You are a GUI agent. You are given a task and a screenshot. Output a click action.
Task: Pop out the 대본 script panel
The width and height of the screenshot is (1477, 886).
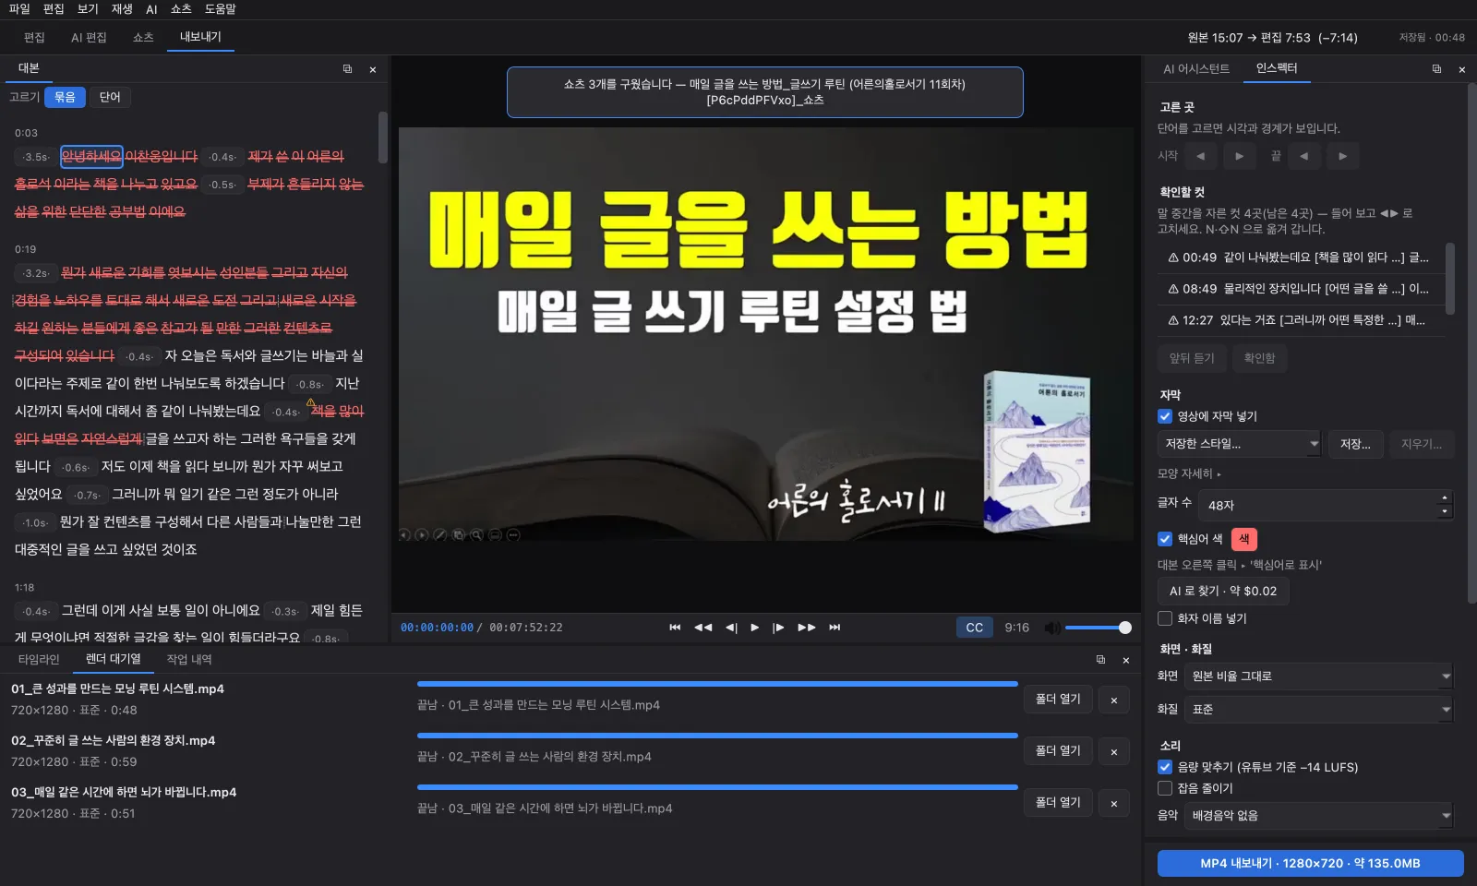click(347, 69)
